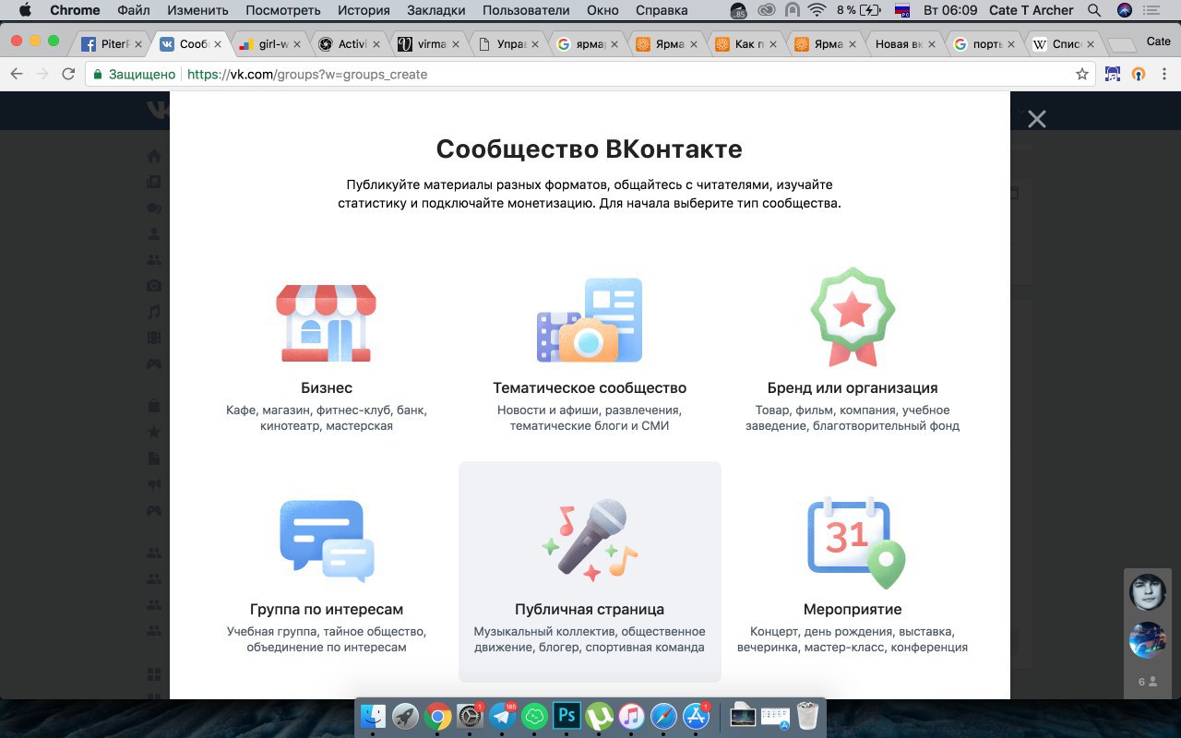Open uTorrent from the Dock
Screen dimensions: 1181x738
(x=599, y=716)
